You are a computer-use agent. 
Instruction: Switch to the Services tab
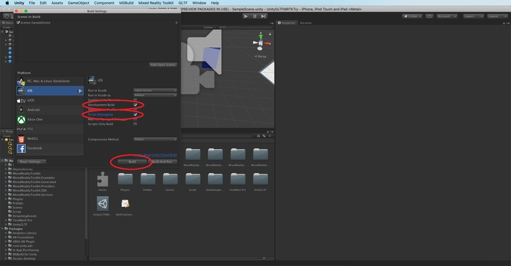click(x=305, y=23)
